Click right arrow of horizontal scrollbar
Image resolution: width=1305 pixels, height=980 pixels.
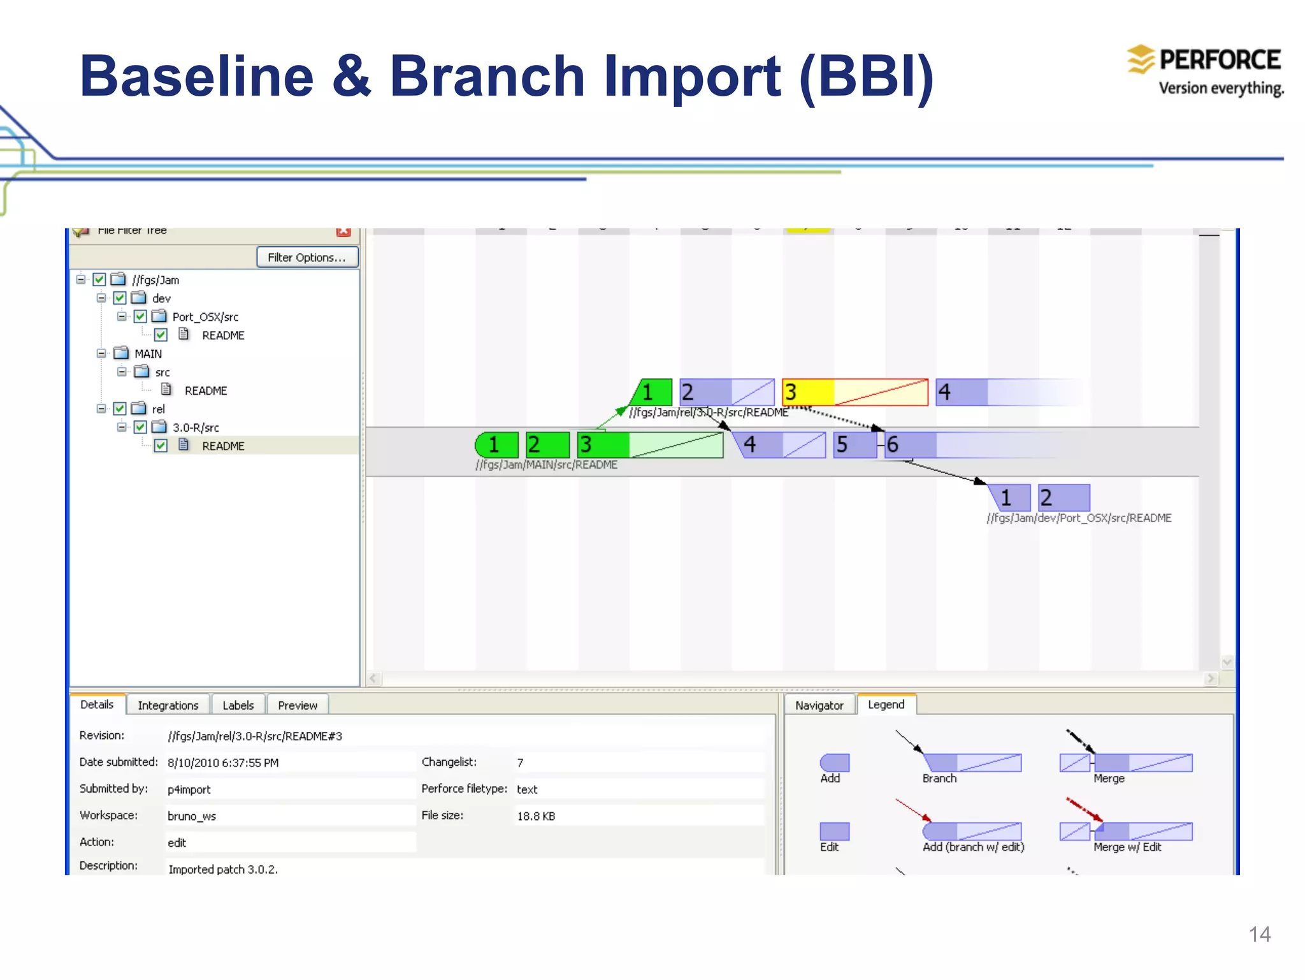1211,679
